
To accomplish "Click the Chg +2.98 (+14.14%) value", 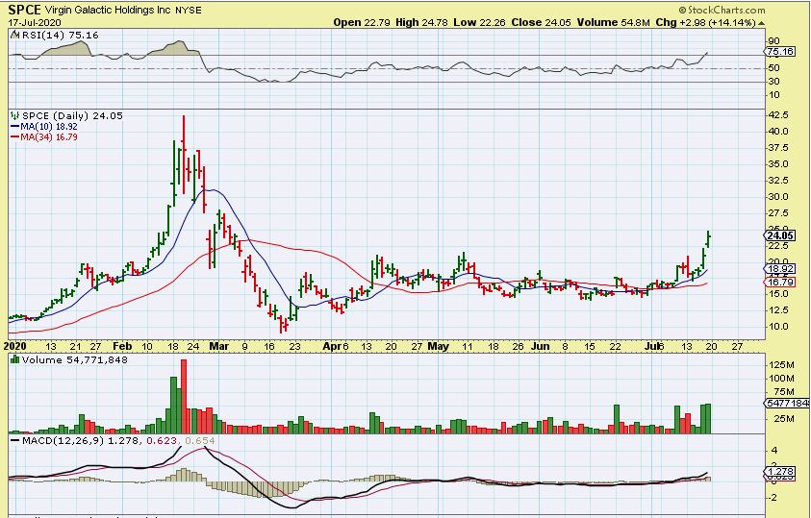I will click(x=705, y=22).
